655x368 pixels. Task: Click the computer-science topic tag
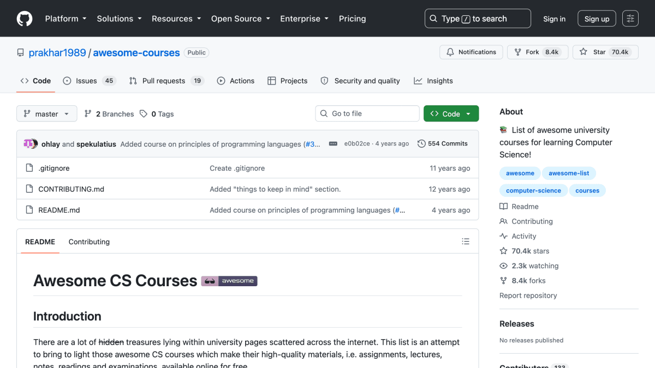[533, 191]
